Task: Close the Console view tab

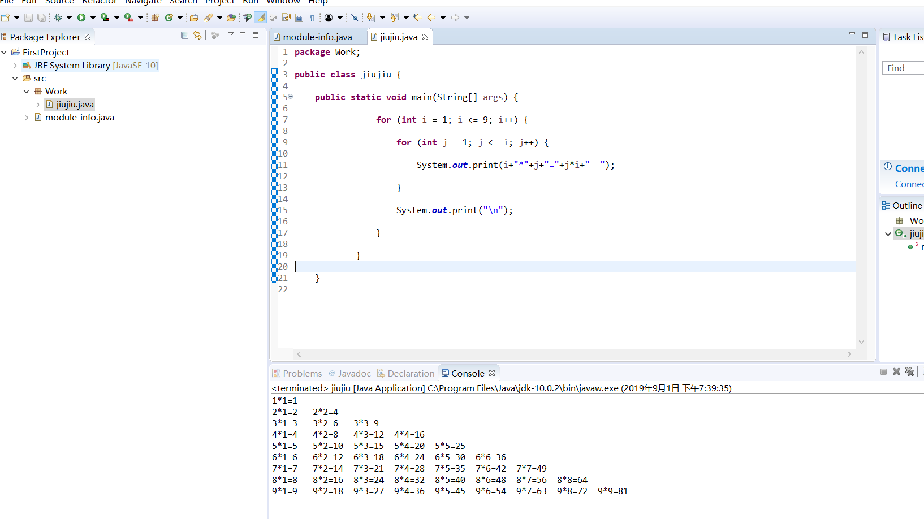Action: coord(492,373)
